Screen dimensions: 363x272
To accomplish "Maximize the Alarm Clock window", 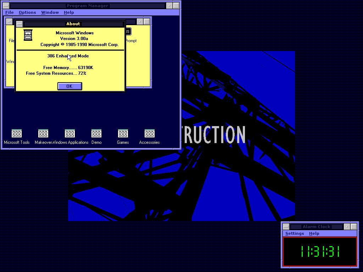I will [x=354, y=227].
